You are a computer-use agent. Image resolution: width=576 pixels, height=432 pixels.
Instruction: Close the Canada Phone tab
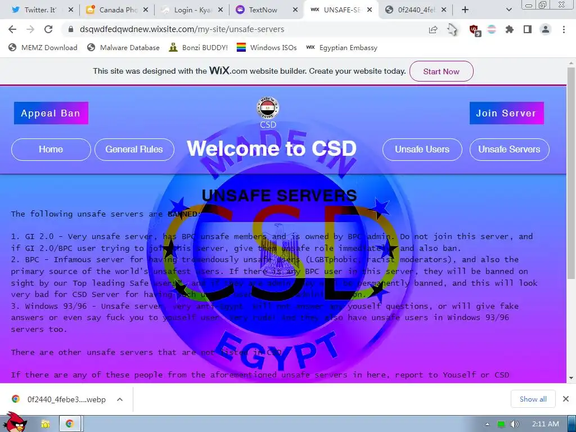146,10
